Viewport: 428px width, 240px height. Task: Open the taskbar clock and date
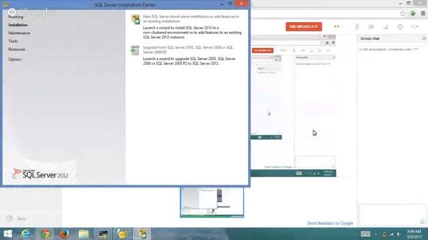click(x=414, y=234)
